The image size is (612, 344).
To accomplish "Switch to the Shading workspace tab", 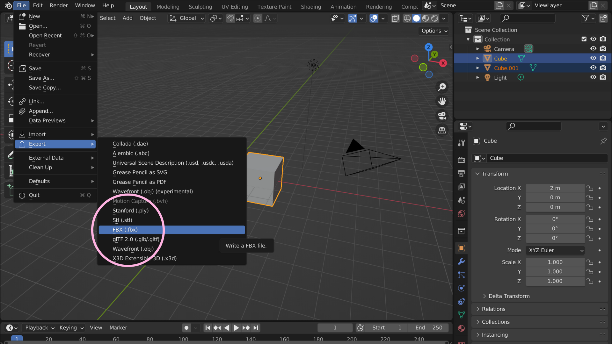I will click(x=311, y=6).
